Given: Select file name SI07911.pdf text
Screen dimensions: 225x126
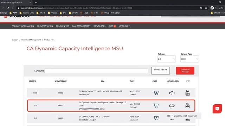Looking at the screenshot, I should coord(84,94).
